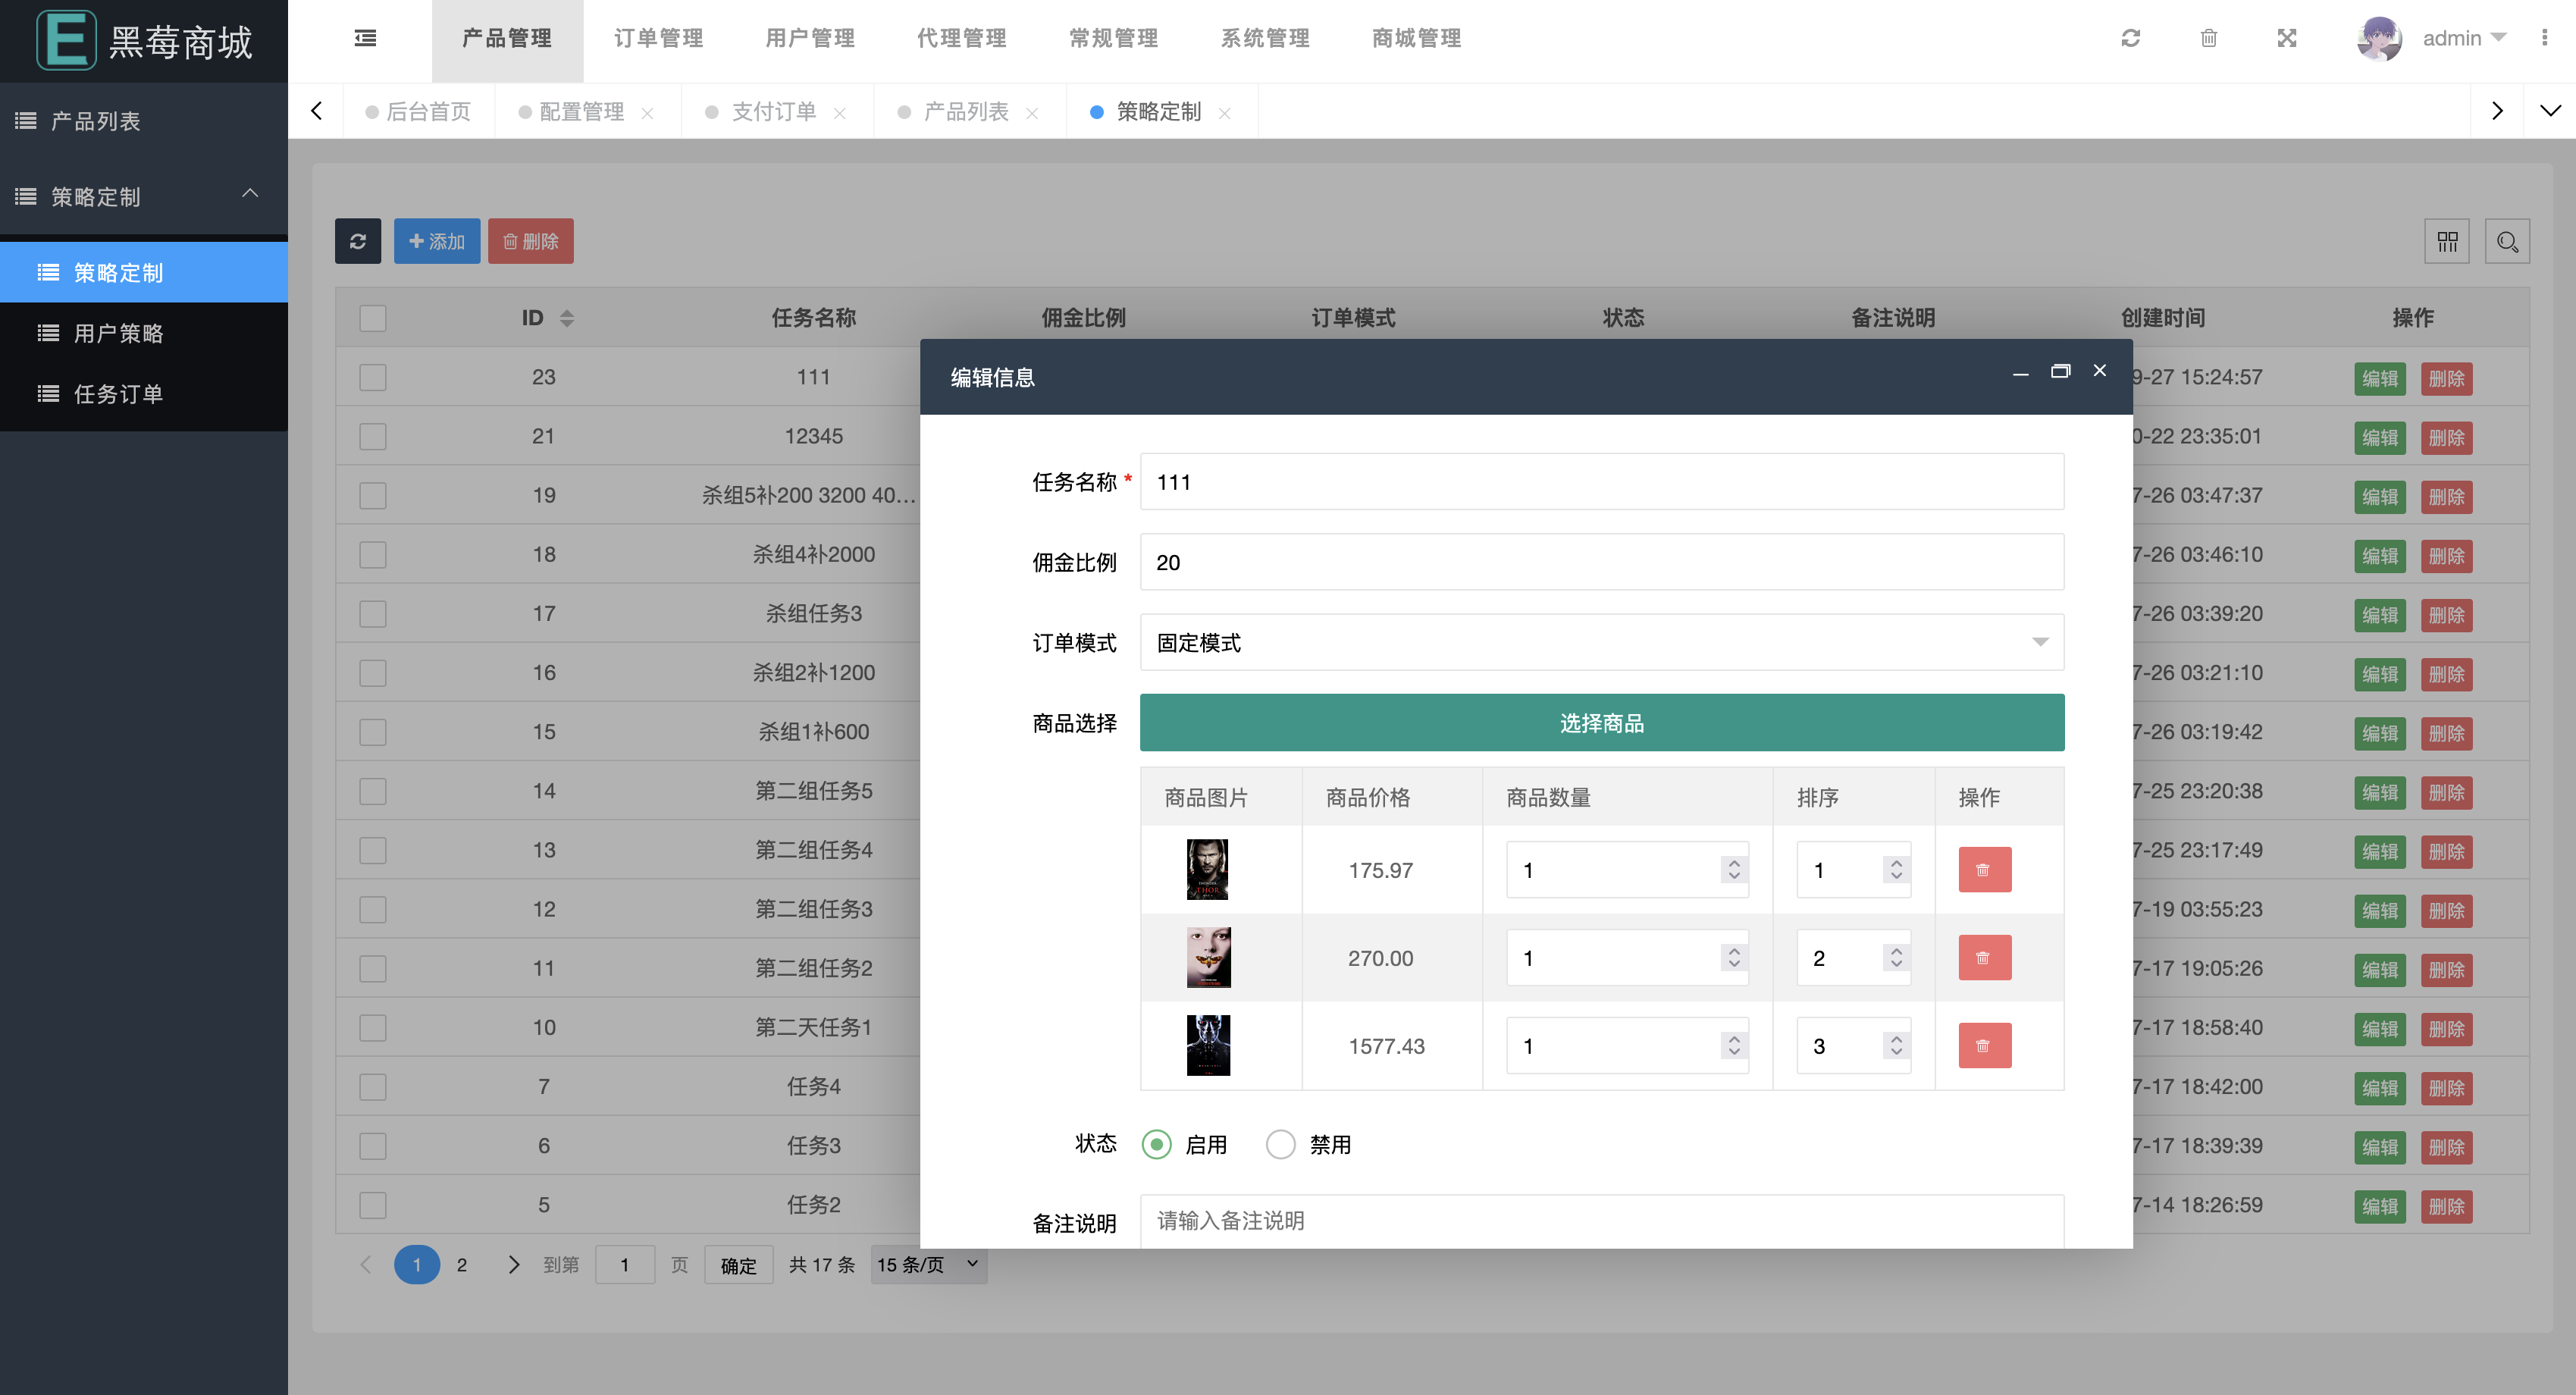The image size is (2576, 1395).
Task: Click the trash icon in the top bar
Action: click(x=2209, y=38)
